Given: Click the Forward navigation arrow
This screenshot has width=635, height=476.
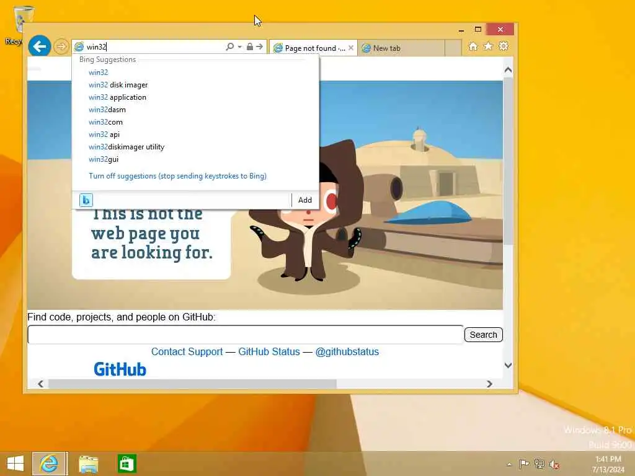Looking at the screenshot, I should tap(61, 46).
